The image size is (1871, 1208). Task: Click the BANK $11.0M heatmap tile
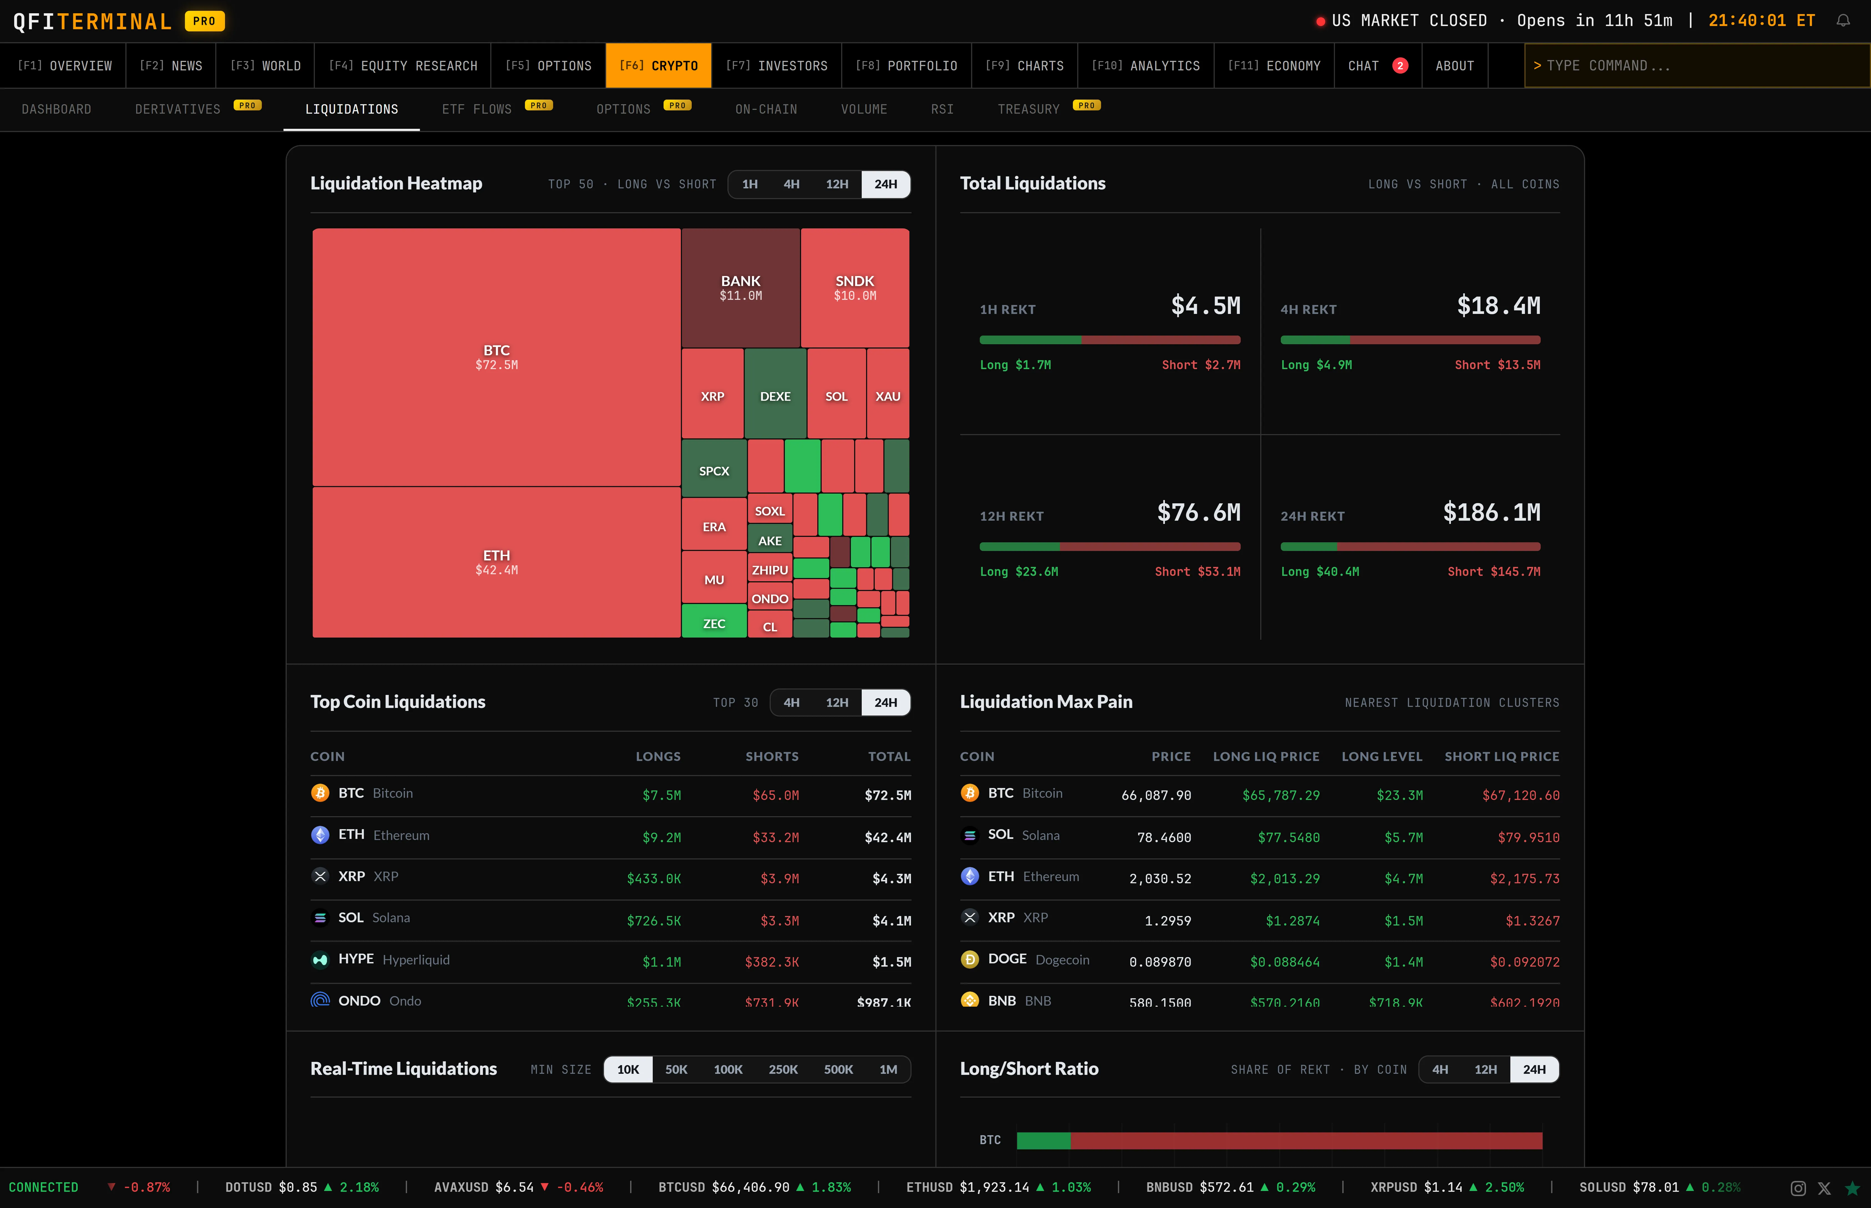[740, 288]
